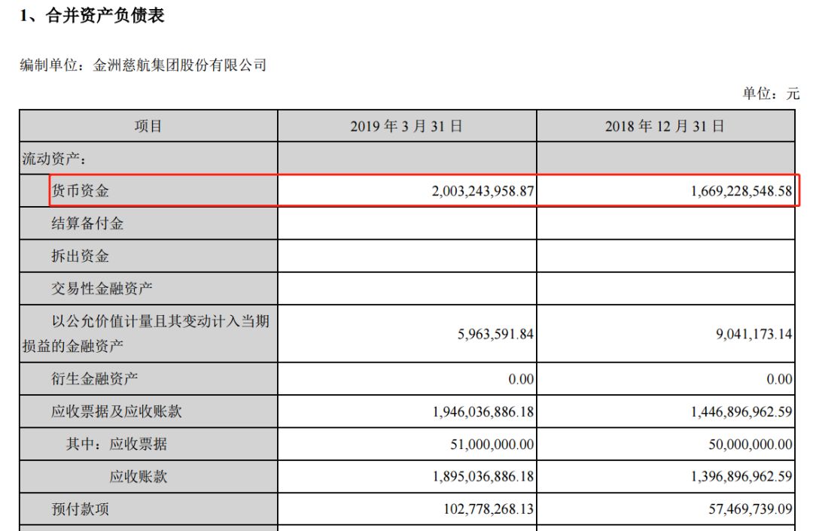Screen dimensions: 813x531
Task: Select the 应收账款 sub-row label
Action: (138, 477)
